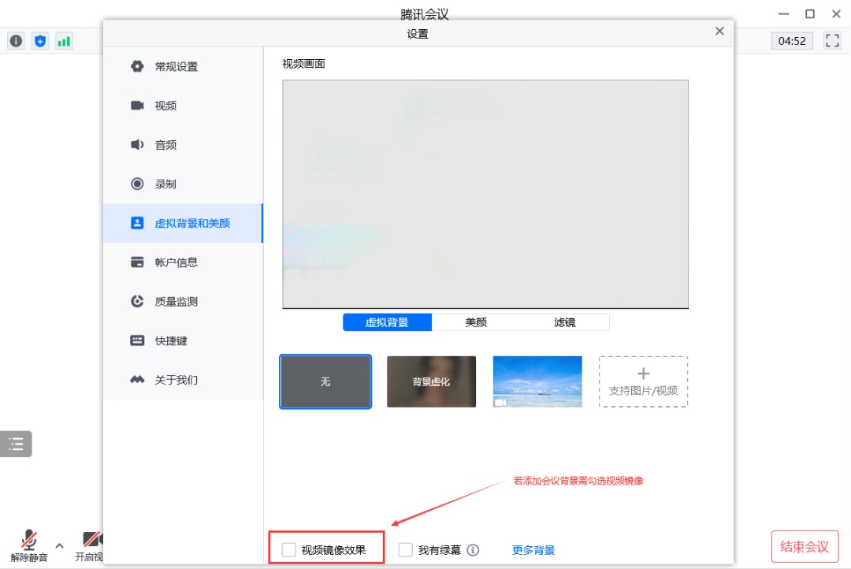Switch to the 滤镜 tab
Screen dimensions: 851x569
[564, 322]
